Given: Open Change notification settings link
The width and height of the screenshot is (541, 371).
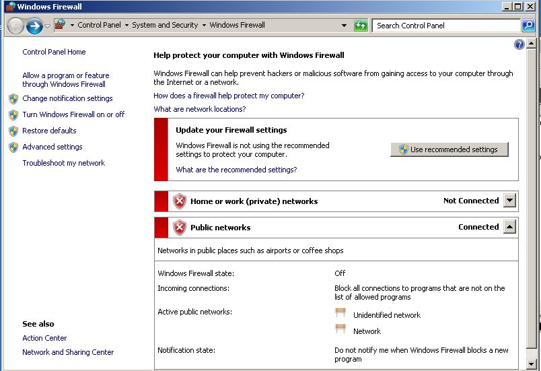Looking at the screenshot, I should coord(67,99).
